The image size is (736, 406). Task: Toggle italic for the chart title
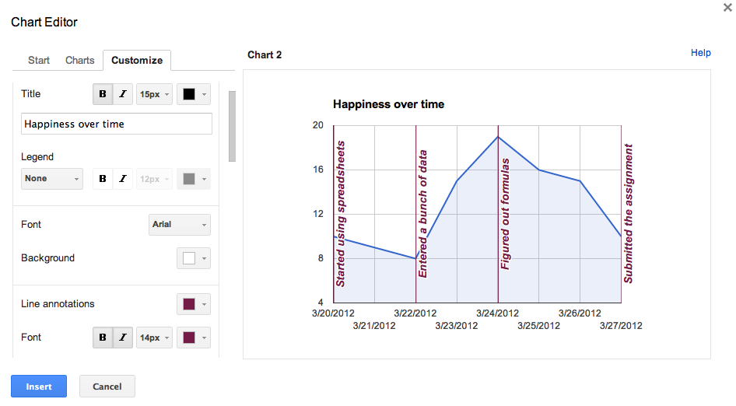pyautogui.click(x=123, y=94)
